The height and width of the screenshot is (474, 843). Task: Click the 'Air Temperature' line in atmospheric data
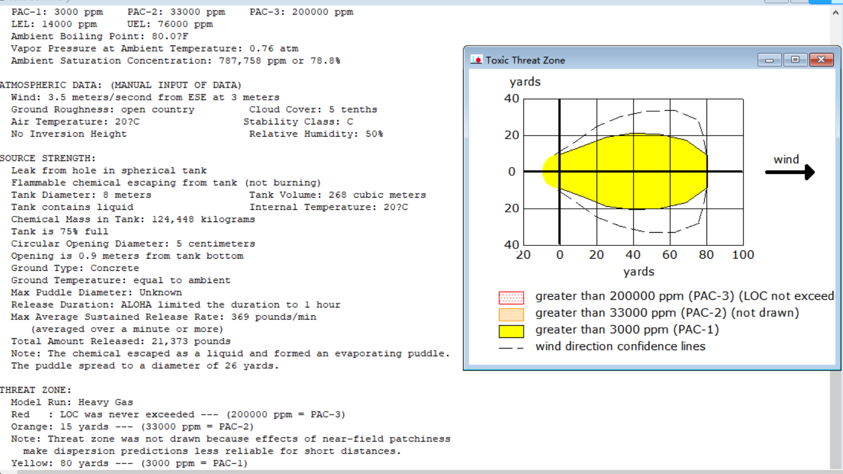pos(75,121)
